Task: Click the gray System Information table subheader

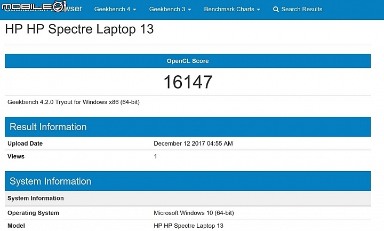Action: point(188,198)
